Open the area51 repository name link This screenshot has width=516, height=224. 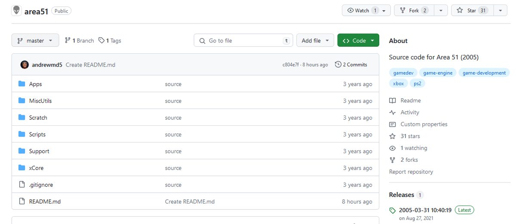(36, 11)
